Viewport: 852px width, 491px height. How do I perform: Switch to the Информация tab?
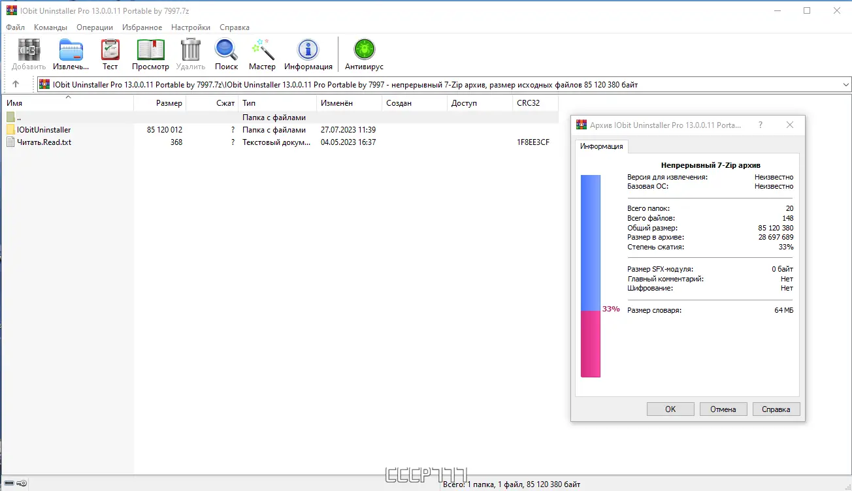[601, 146]
